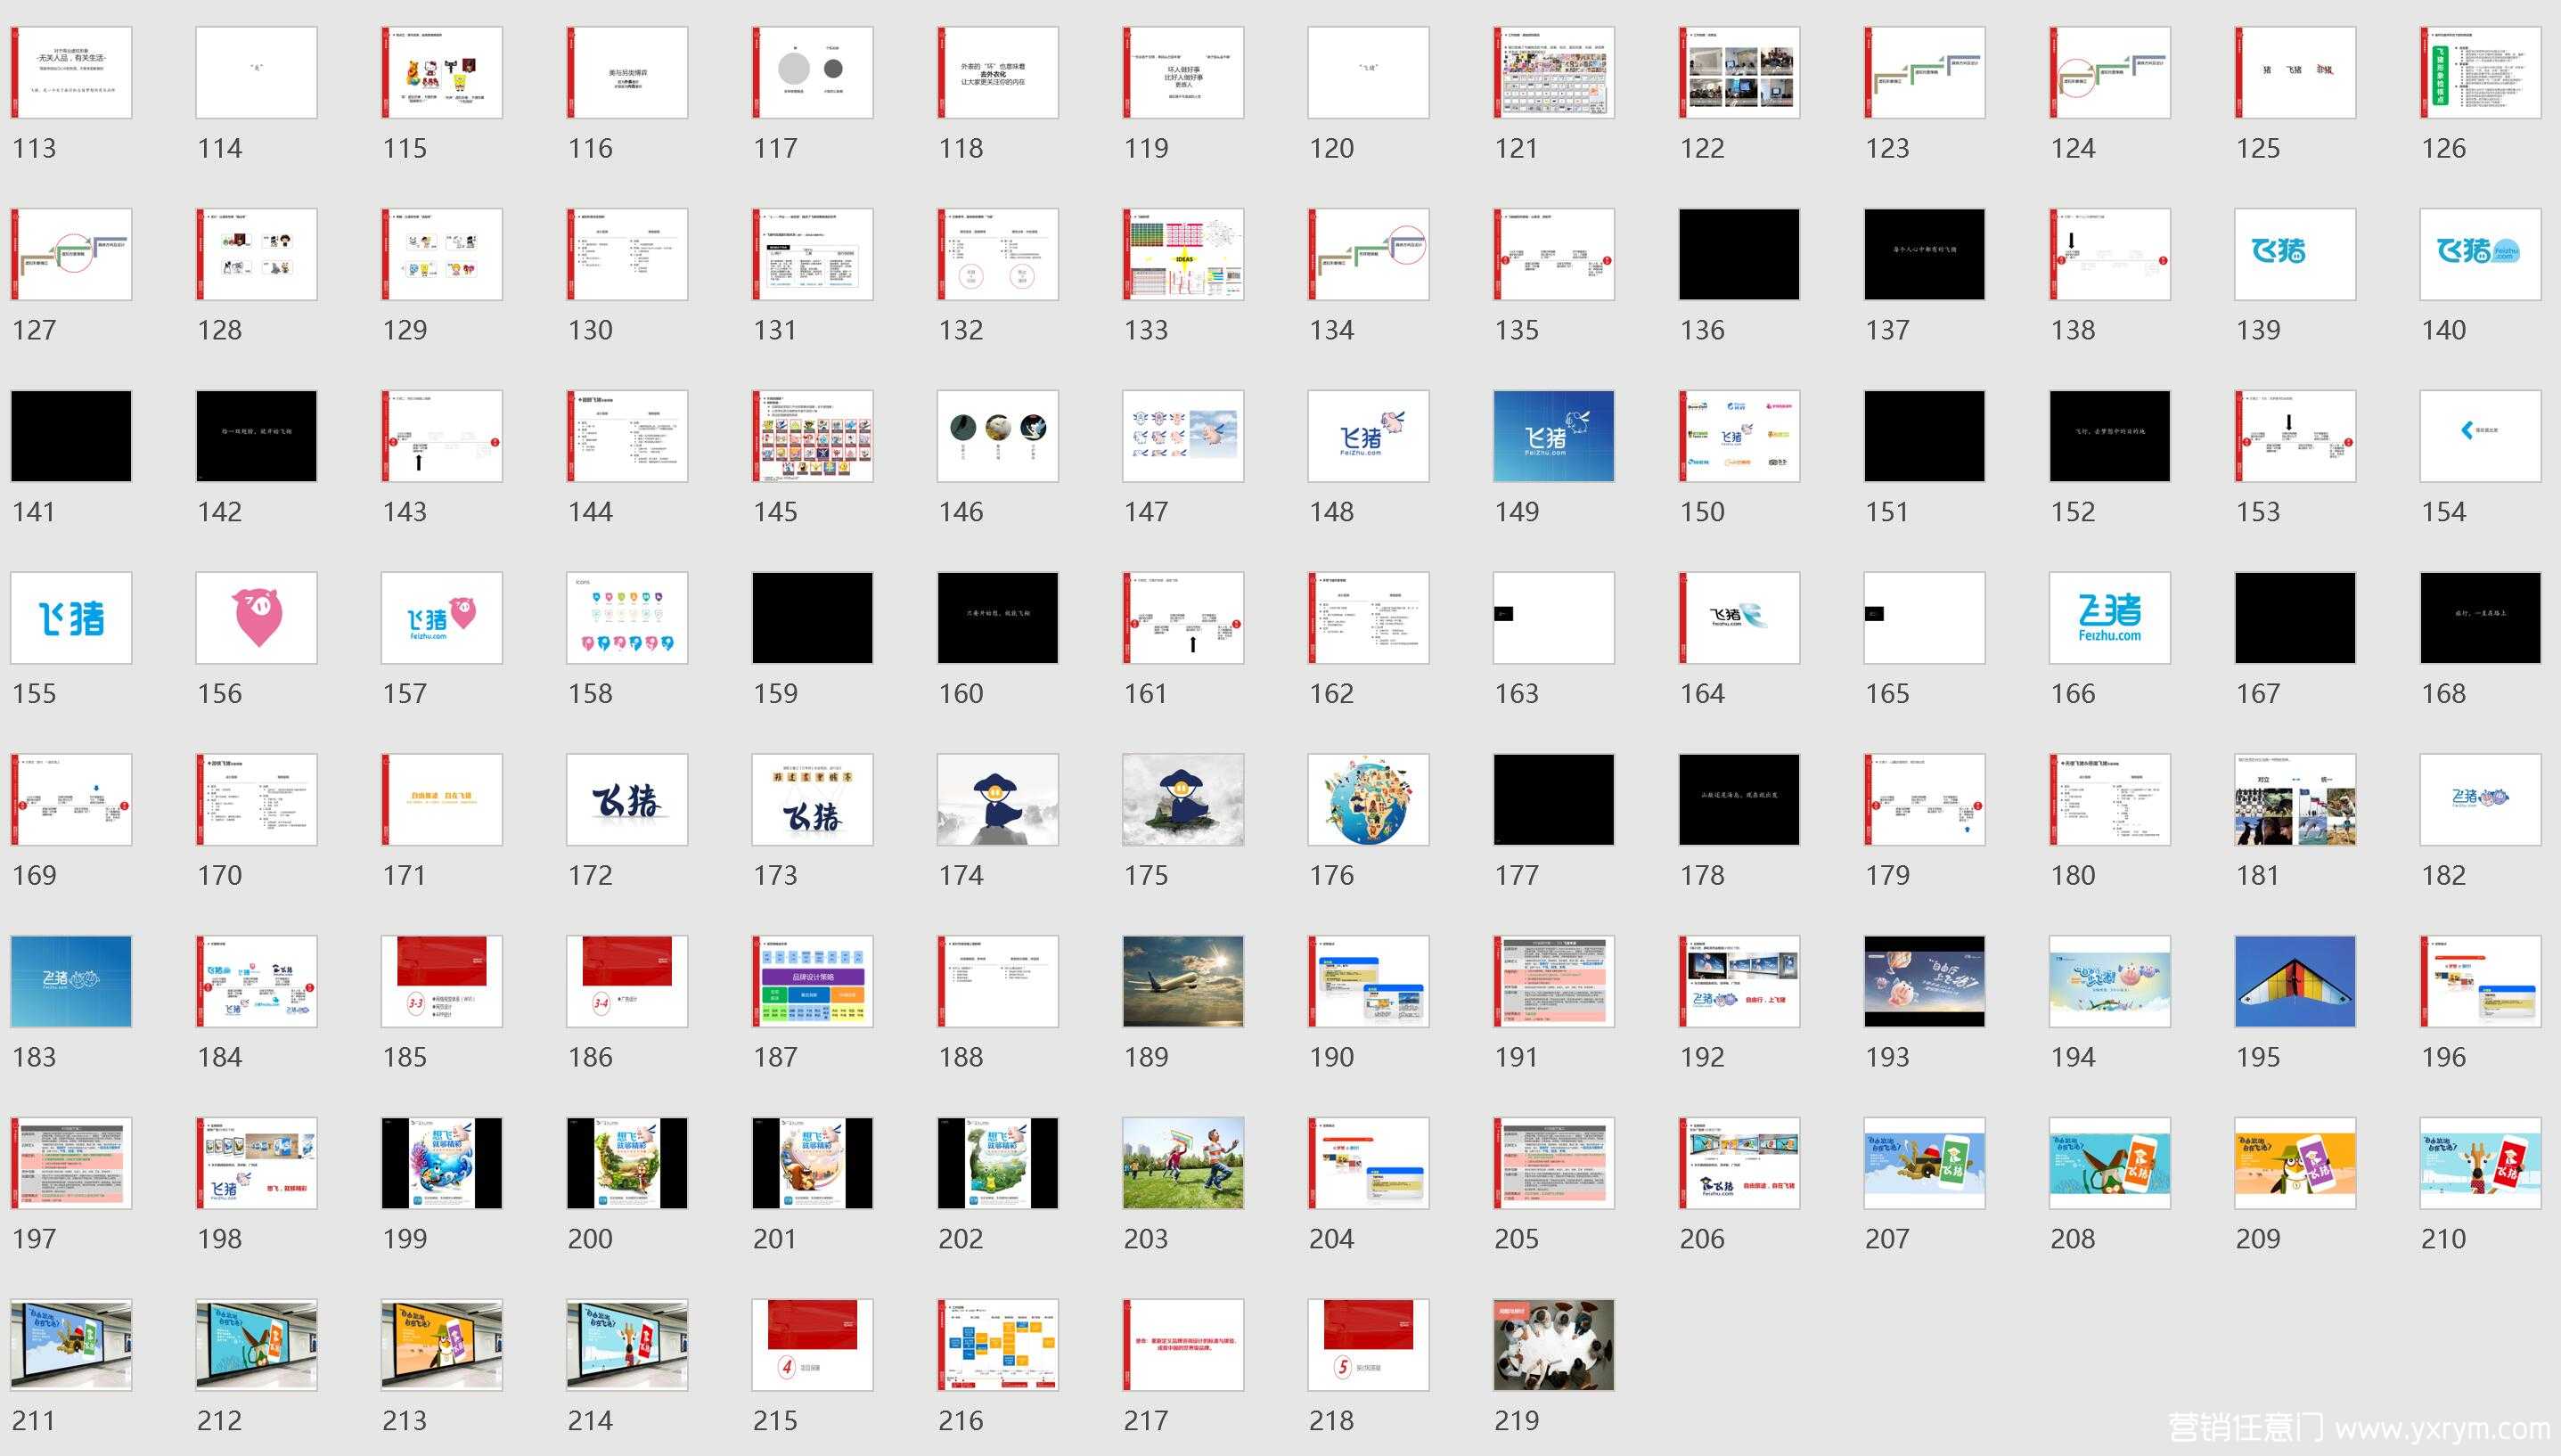
Task: Click slide 199 with ocean wave poster
Action: pos(442,1163)
